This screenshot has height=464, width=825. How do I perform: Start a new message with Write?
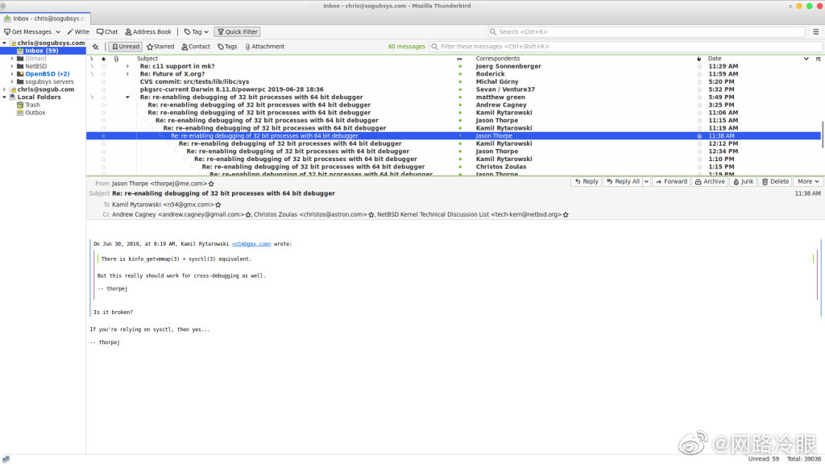[x=78, y=32]
